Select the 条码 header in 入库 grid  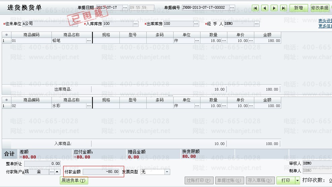(x=160, y=100)
